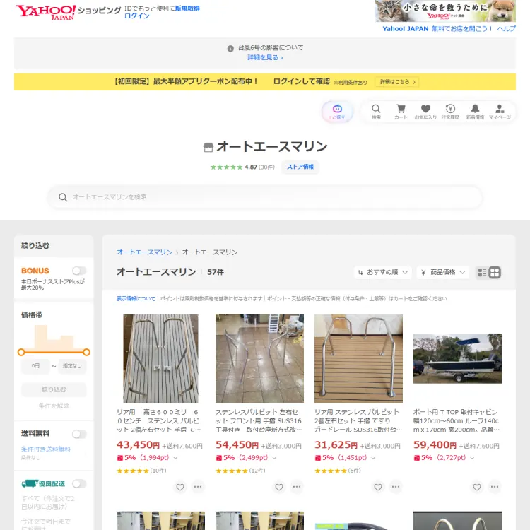The height and width of the screenshot is (530, 530).
Task: Click the magnifier search icon in toolbar
Action: point(376,112)
